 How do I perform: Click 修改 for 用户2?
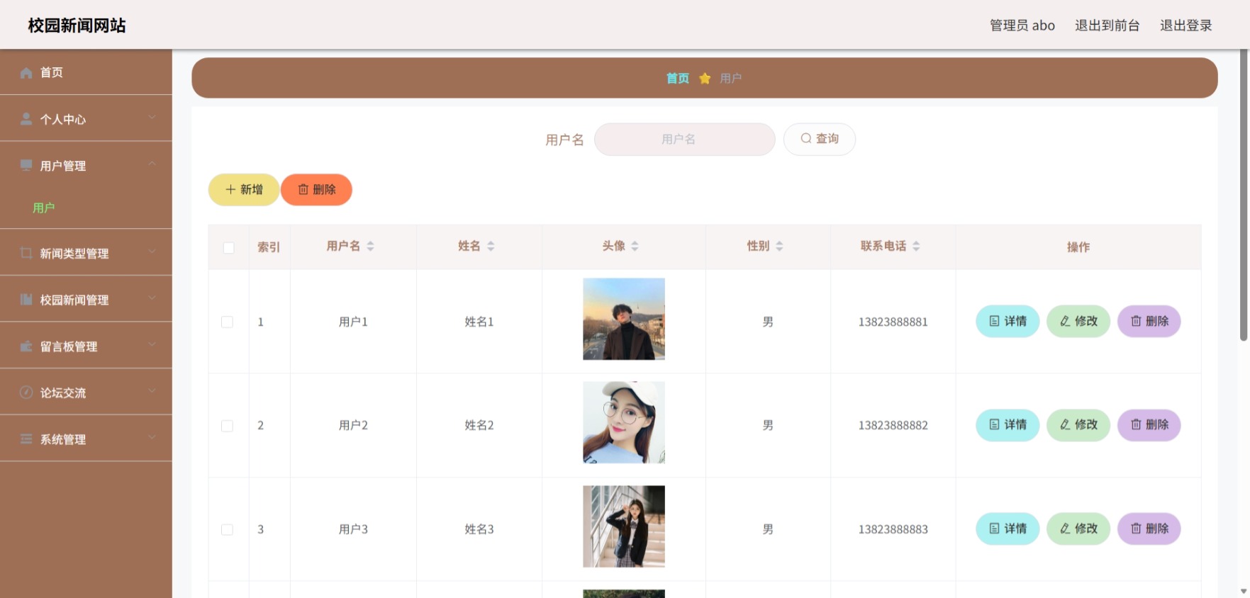click(x=1078, y=424)
